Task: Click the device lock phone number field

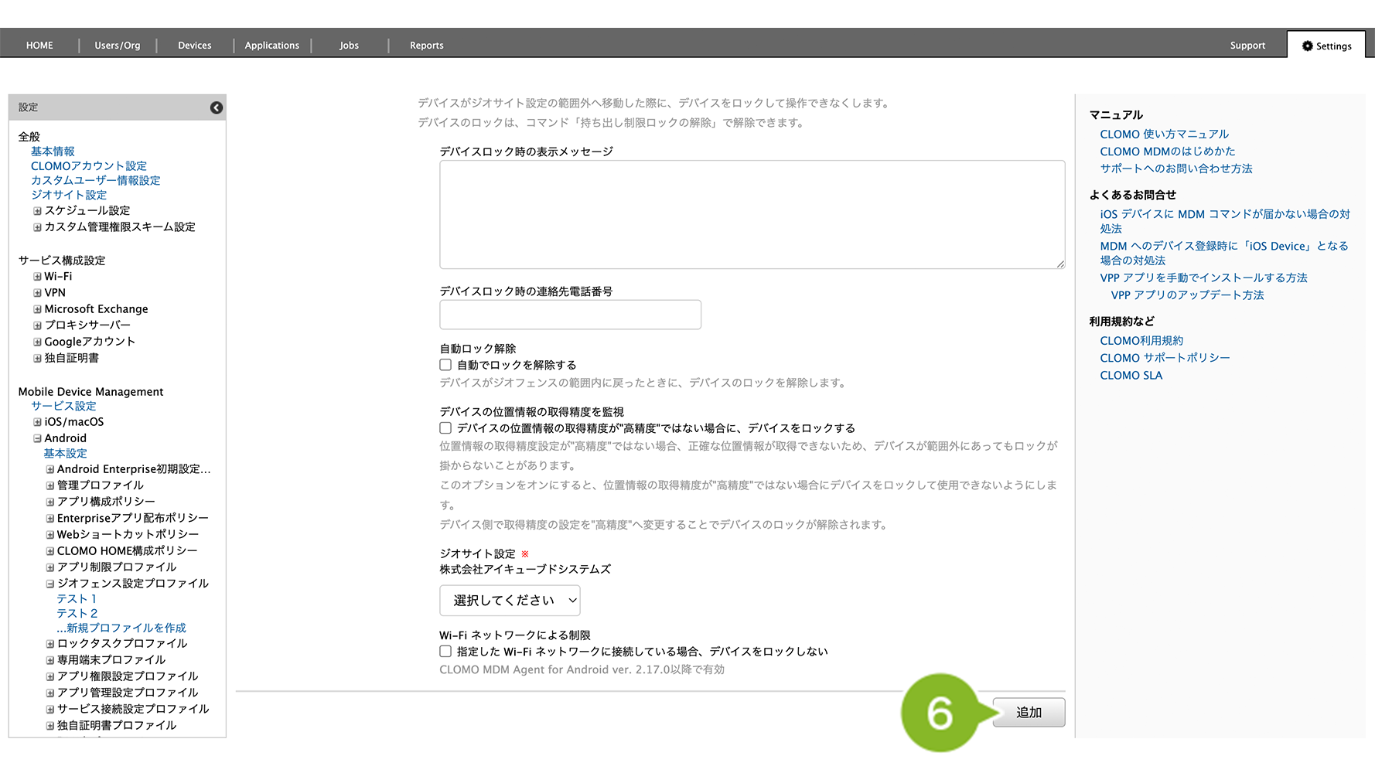Action: pos(570,315)
